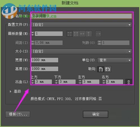Click the 下方 bottom bleed value field
Viewport: 140px width, 127px height.
point(67,82)
